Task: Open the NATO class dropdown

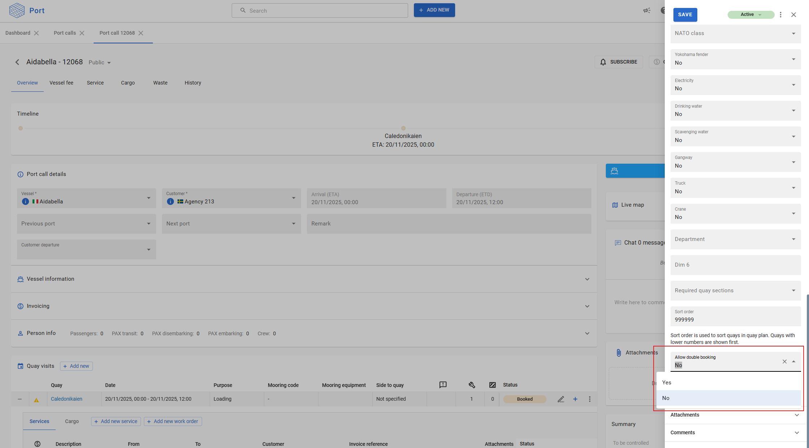Action: (x=735, y=34)
